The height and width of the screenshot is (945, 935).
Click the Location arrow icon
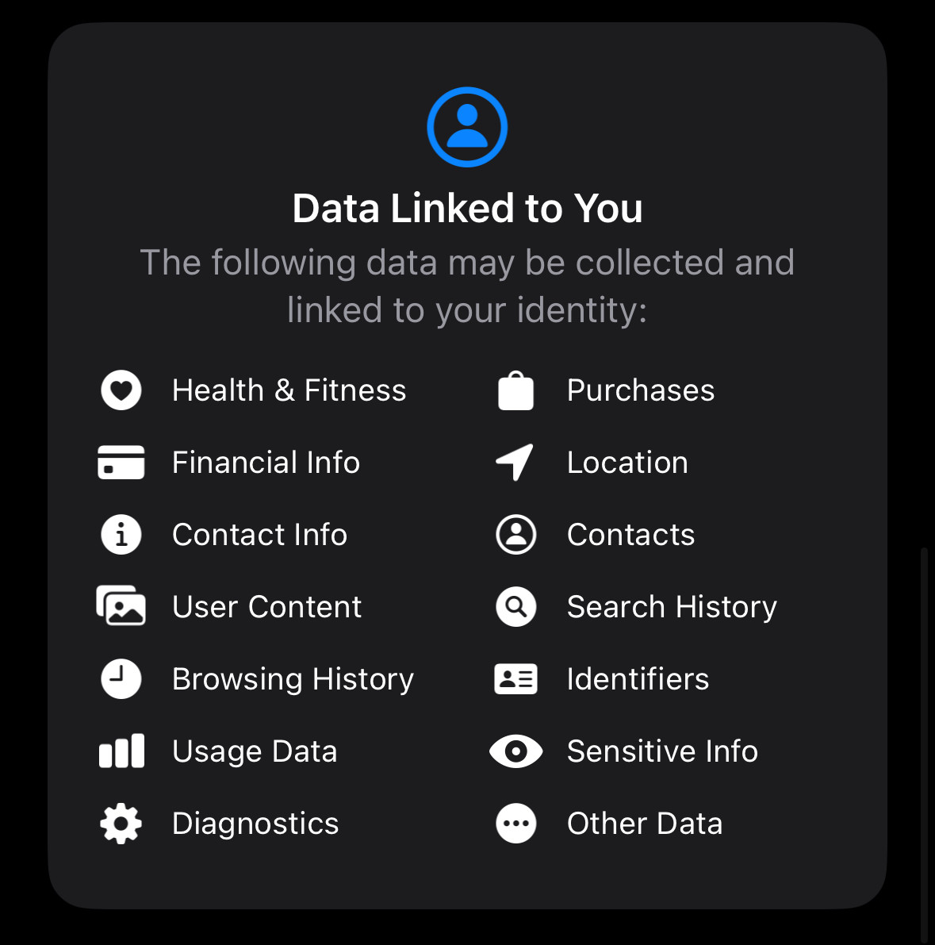click(x=515, y=463)
